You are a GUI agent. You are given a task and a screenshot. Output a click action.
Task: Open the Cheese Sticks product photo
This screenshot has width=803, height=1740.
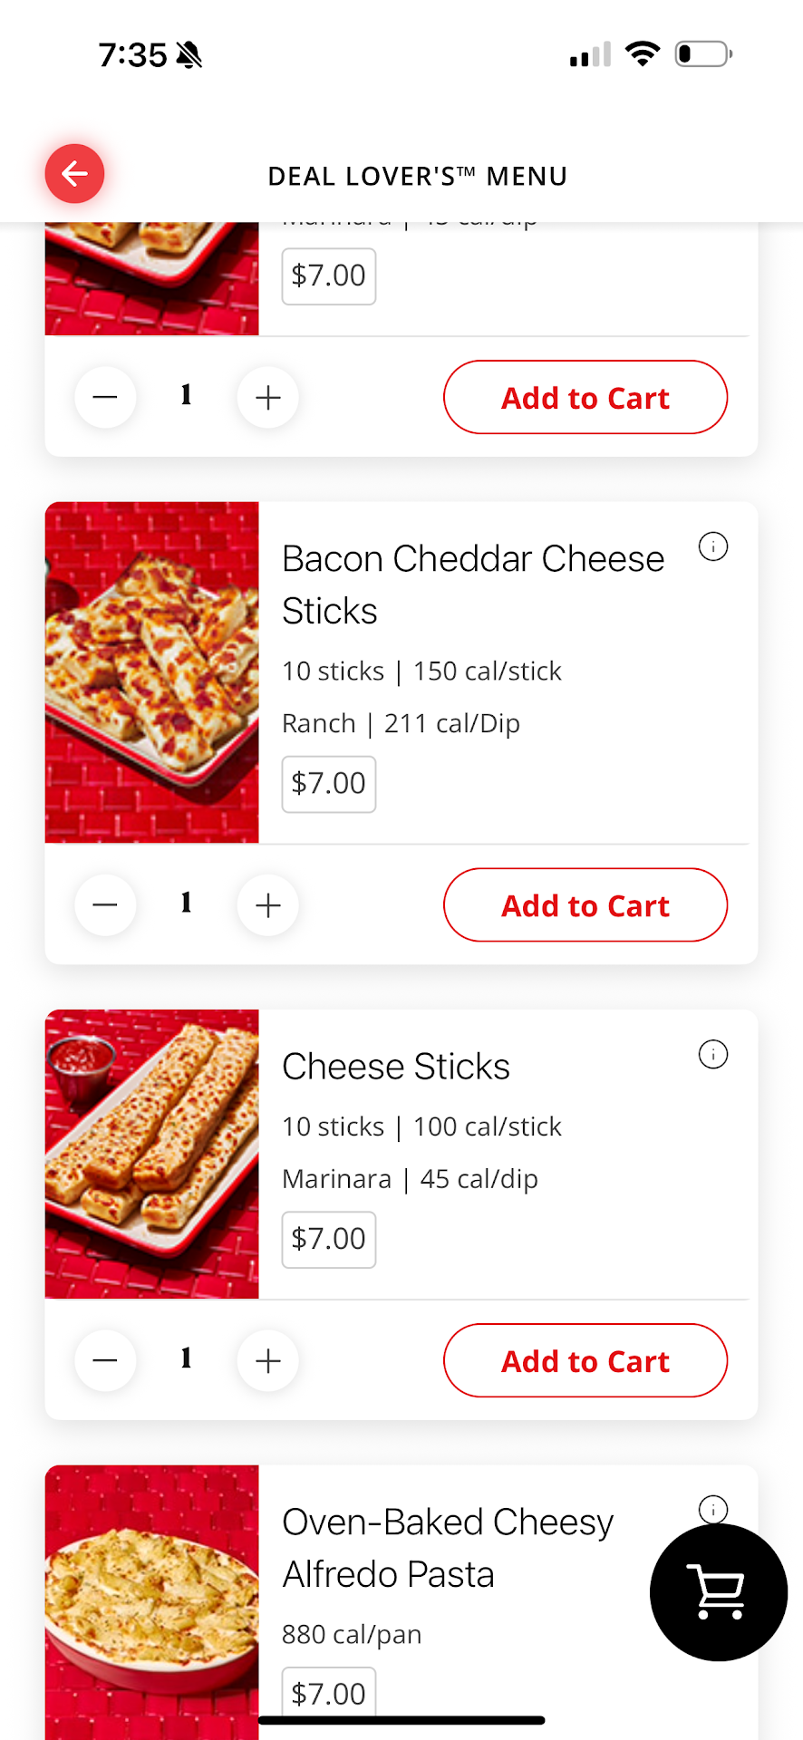152,1154
